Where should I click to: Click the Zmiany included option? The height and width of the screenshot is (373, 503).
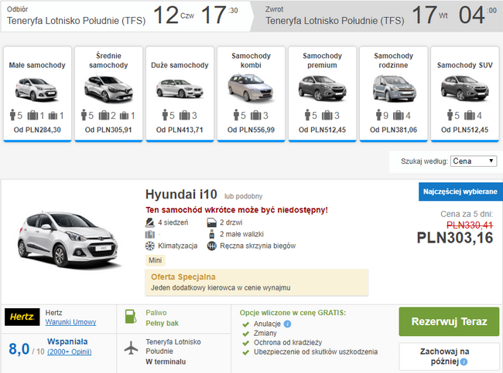point(265,334)
